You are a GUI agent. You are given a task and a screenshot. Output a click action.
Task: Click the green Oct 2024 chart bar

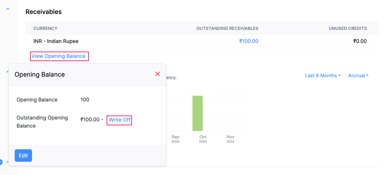tap(198, 113)
